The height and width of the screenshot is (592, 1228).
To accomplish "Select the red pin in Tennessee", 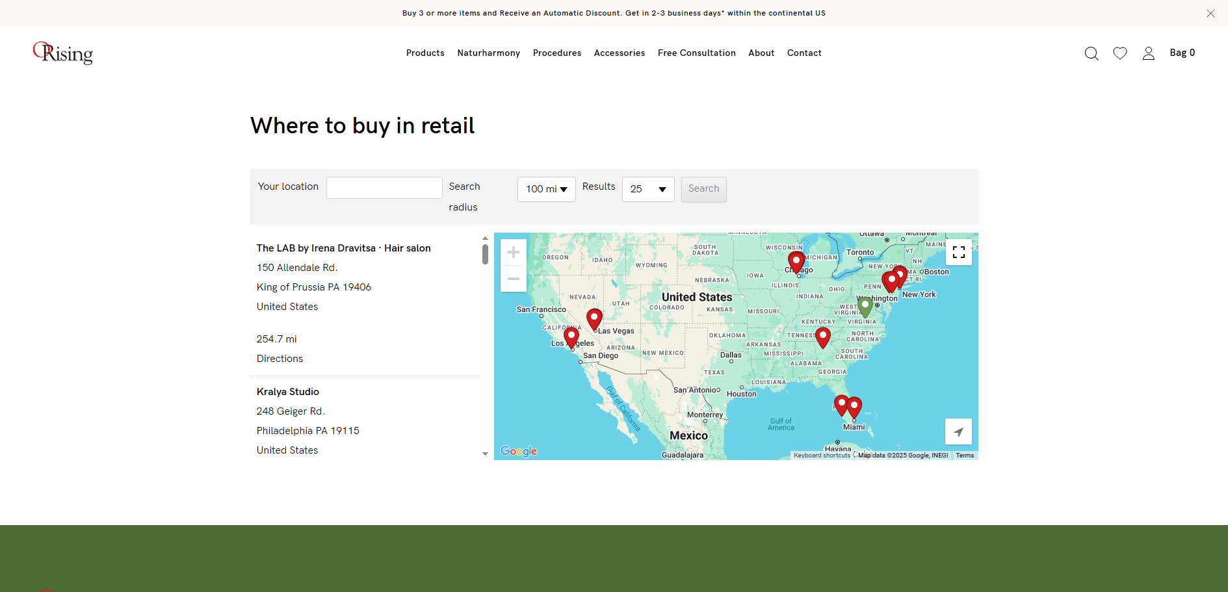I will click(823, 337).
